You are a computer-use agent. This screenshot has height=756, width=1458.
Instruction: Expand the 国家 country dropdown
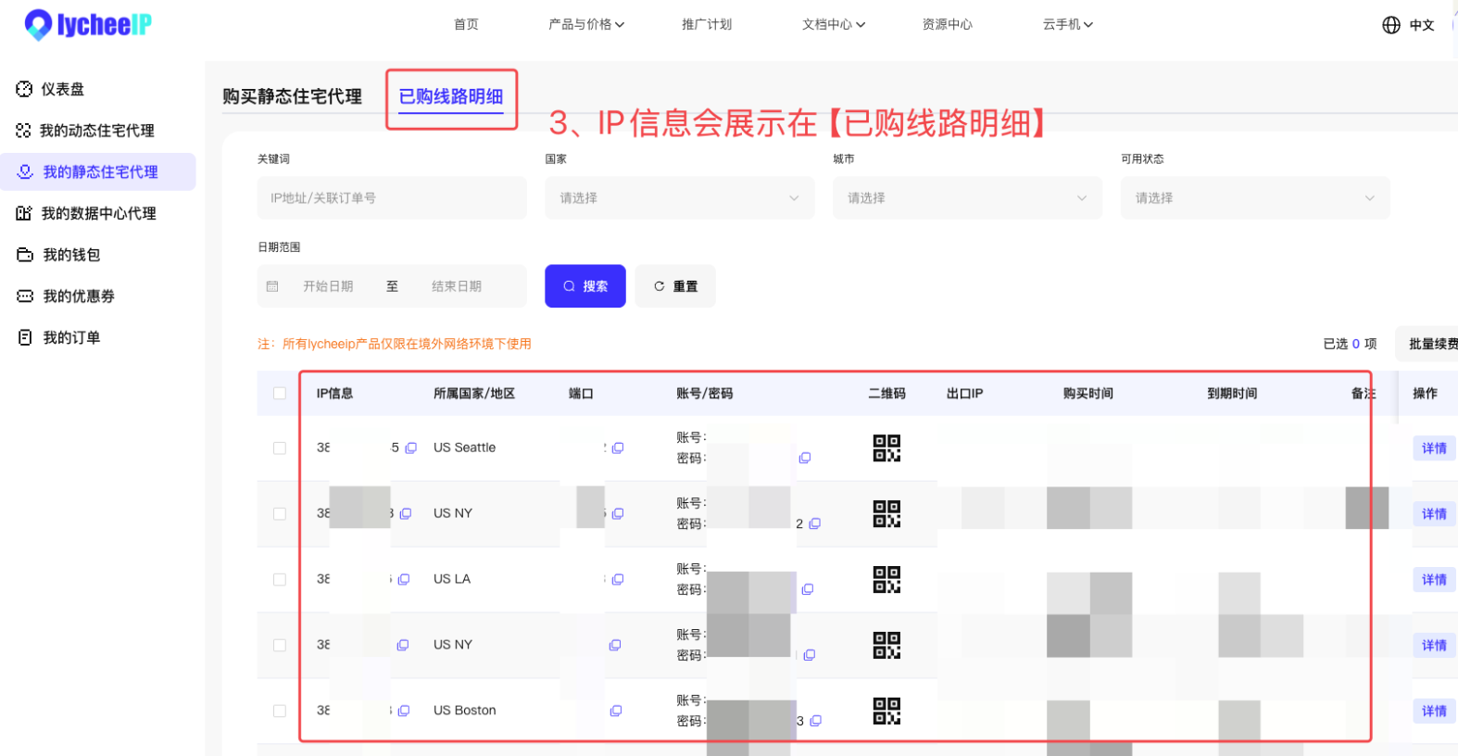[x=679, y=198]
